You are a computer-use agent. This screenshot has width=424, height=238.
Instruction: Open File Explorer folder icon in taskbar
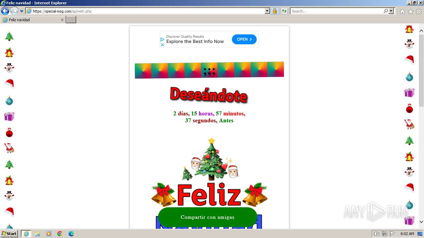point(37,234)
